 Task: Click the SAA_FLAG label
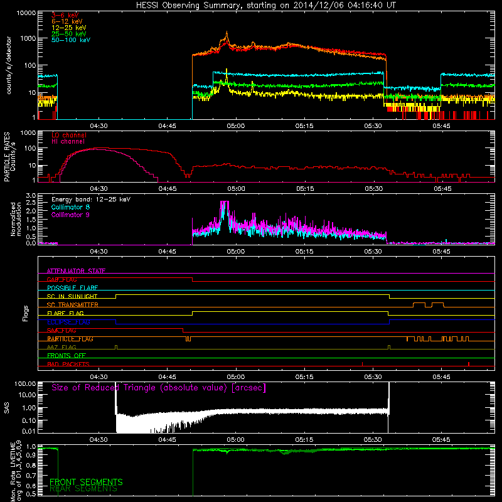[61, 331]
